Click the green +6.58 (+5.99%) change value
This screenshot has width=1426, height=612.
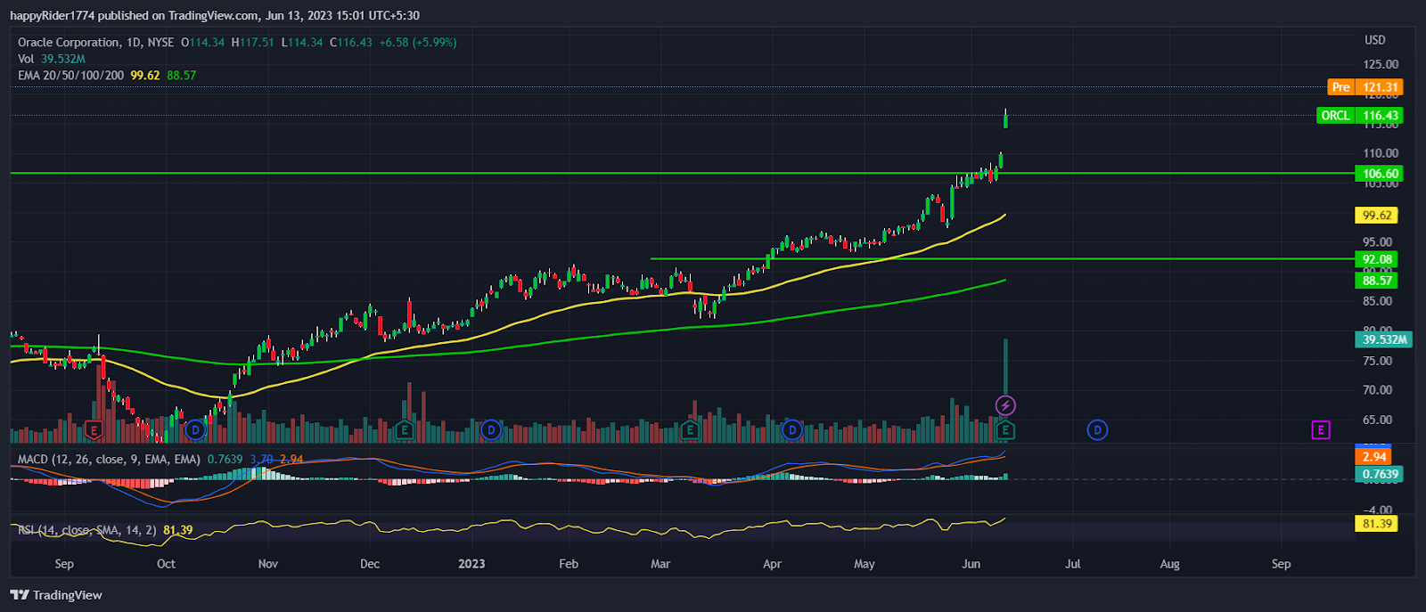tap(417, 42)
